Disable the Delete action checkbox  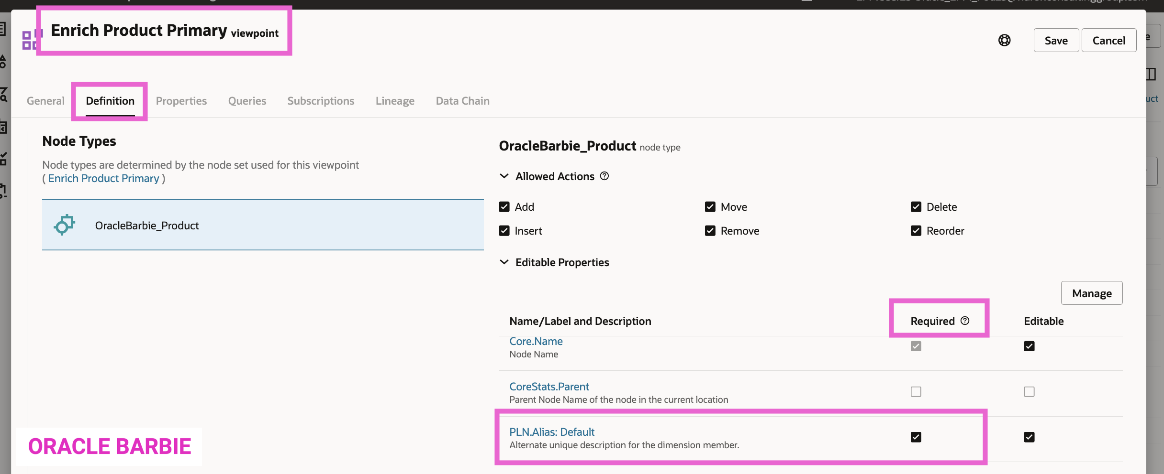pyautogui.click(x=916, y=207)
